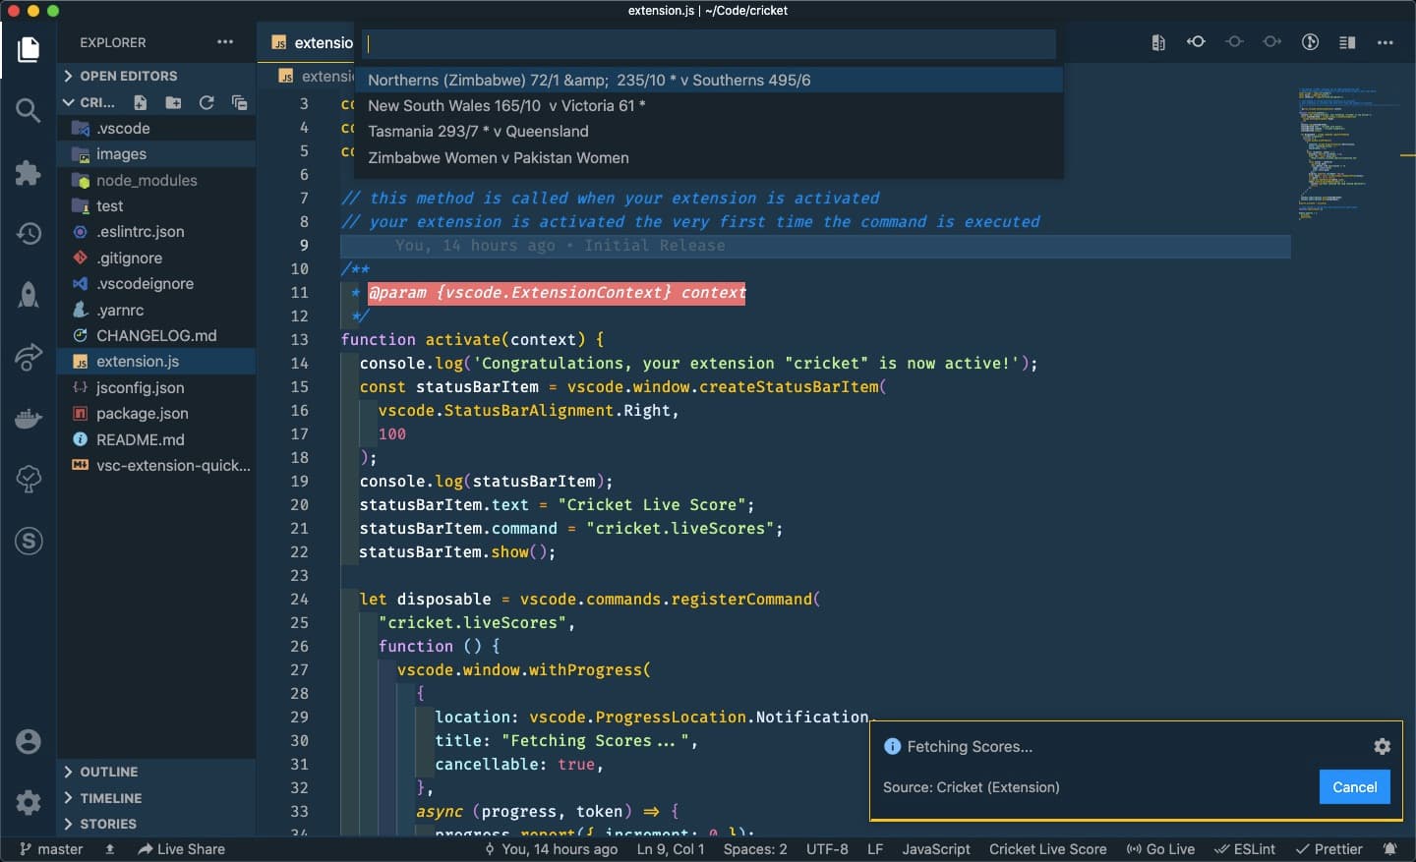Open the Extensions view

[28, 174]
